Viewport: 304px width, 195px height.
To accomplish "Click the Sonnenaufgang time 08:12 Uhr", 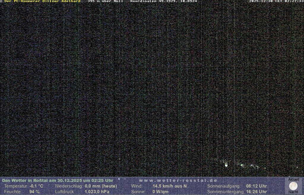I will point(256,186).
